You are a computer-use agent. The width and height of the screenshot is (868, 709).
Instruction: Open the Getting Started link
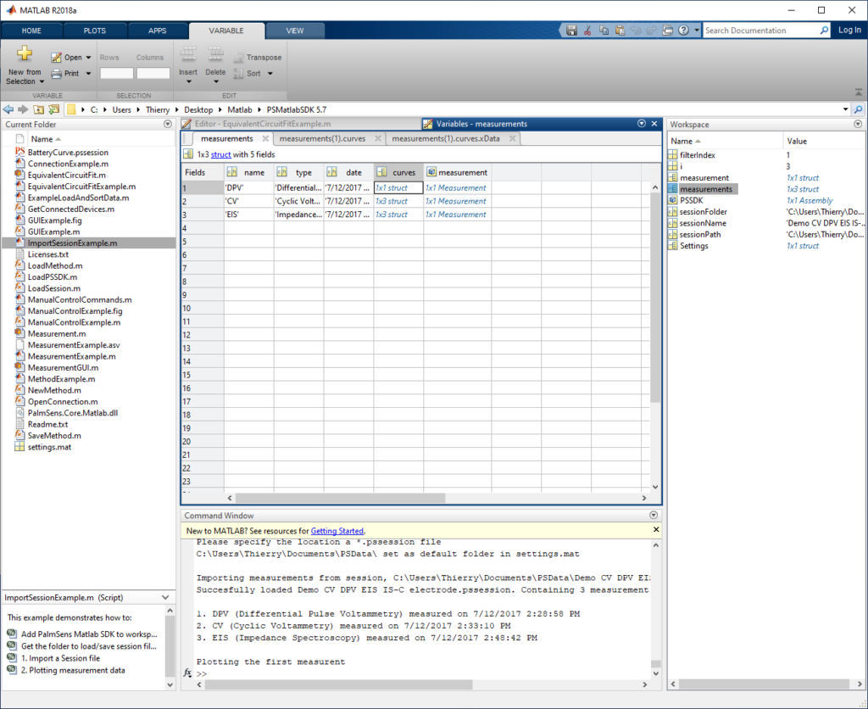335,529
